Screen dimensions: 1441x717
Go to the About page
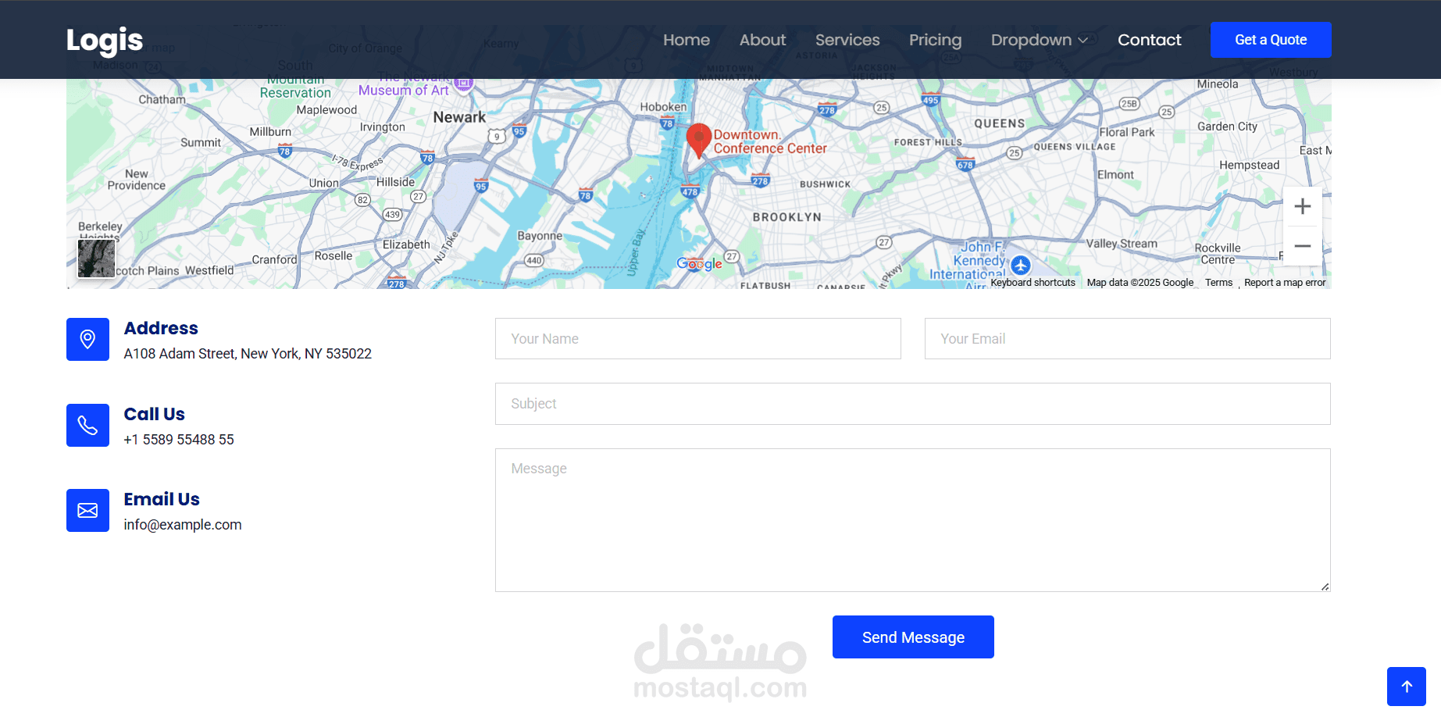click(x=762, y=40)
